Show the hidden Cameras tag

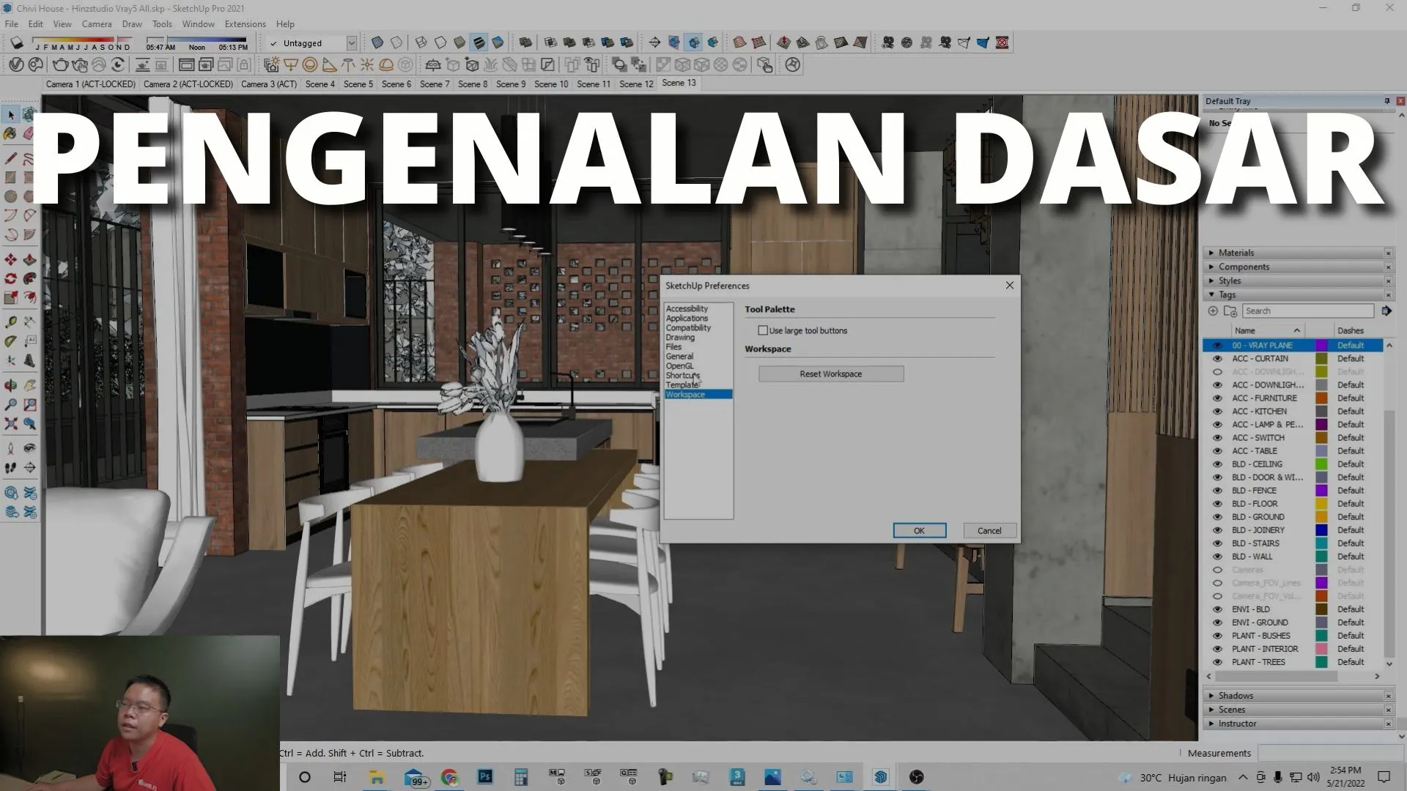pos(1217,570)
